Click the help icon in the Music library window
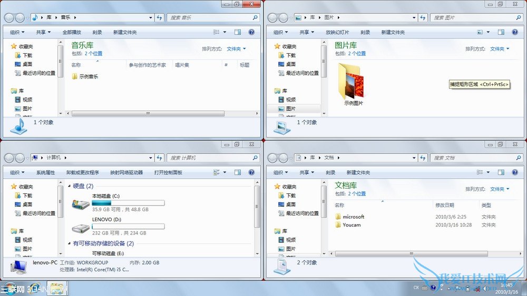This screenshot has width=527, height=296. pos(251,32)
